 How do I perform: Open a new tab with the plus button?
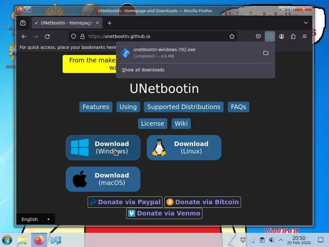(x=109, y=23)
